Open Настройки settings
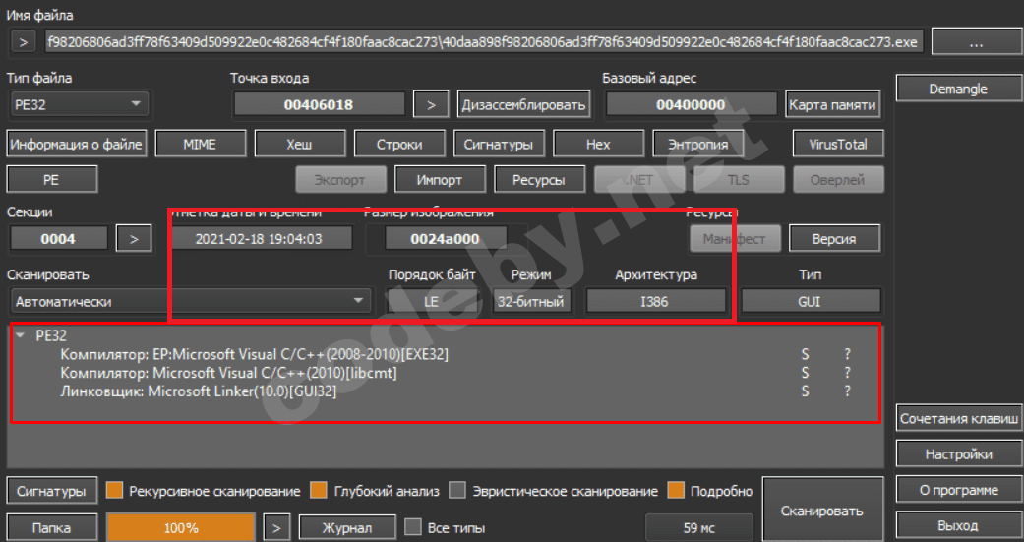Viewport: 1024px width, 542px height. (958, 453)
